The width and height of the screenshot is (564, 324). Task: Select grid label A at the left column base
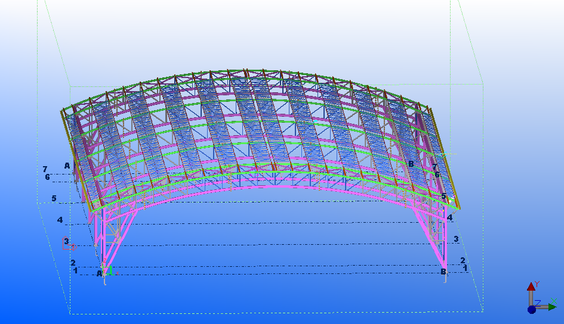tap(100, 273)
